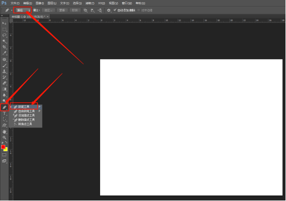This screenshot has height=201, width=286.
Task: Toggle the Align Edges checkbox
Action: pyautogui.click(x=139, y=10)
